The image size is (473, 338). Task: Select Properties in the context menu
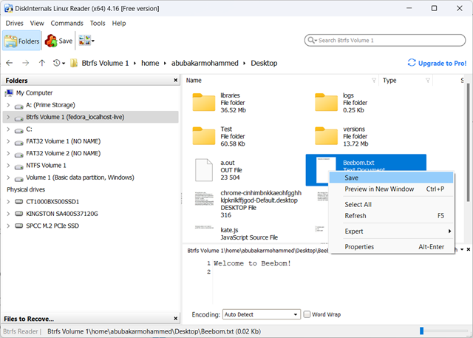click(359, 247)
